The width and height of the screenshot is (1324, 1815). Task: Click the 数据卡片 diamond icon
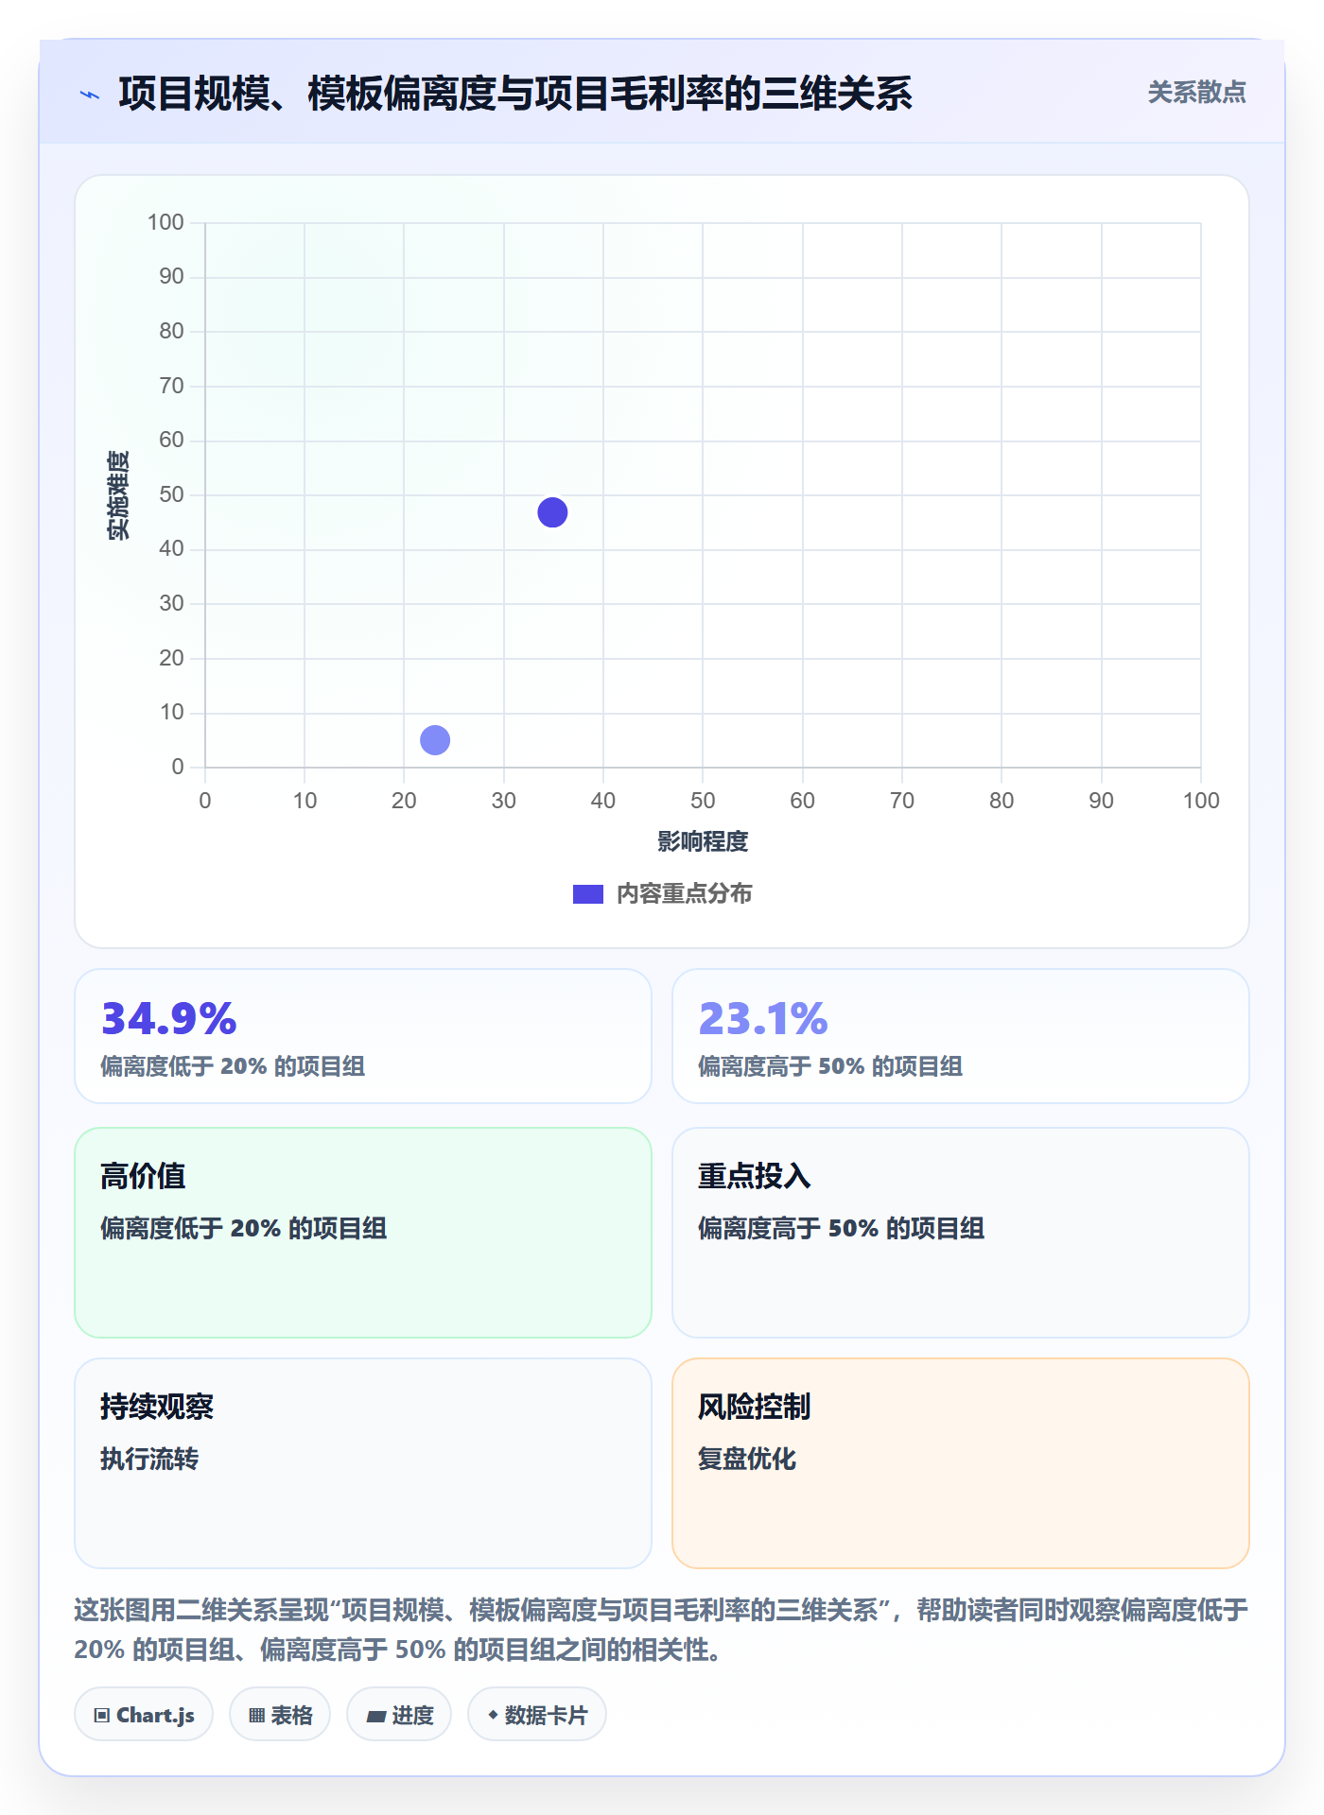tap(493, 1714)
